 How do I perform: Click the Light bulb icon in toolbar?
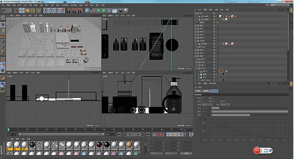(126, 10)
